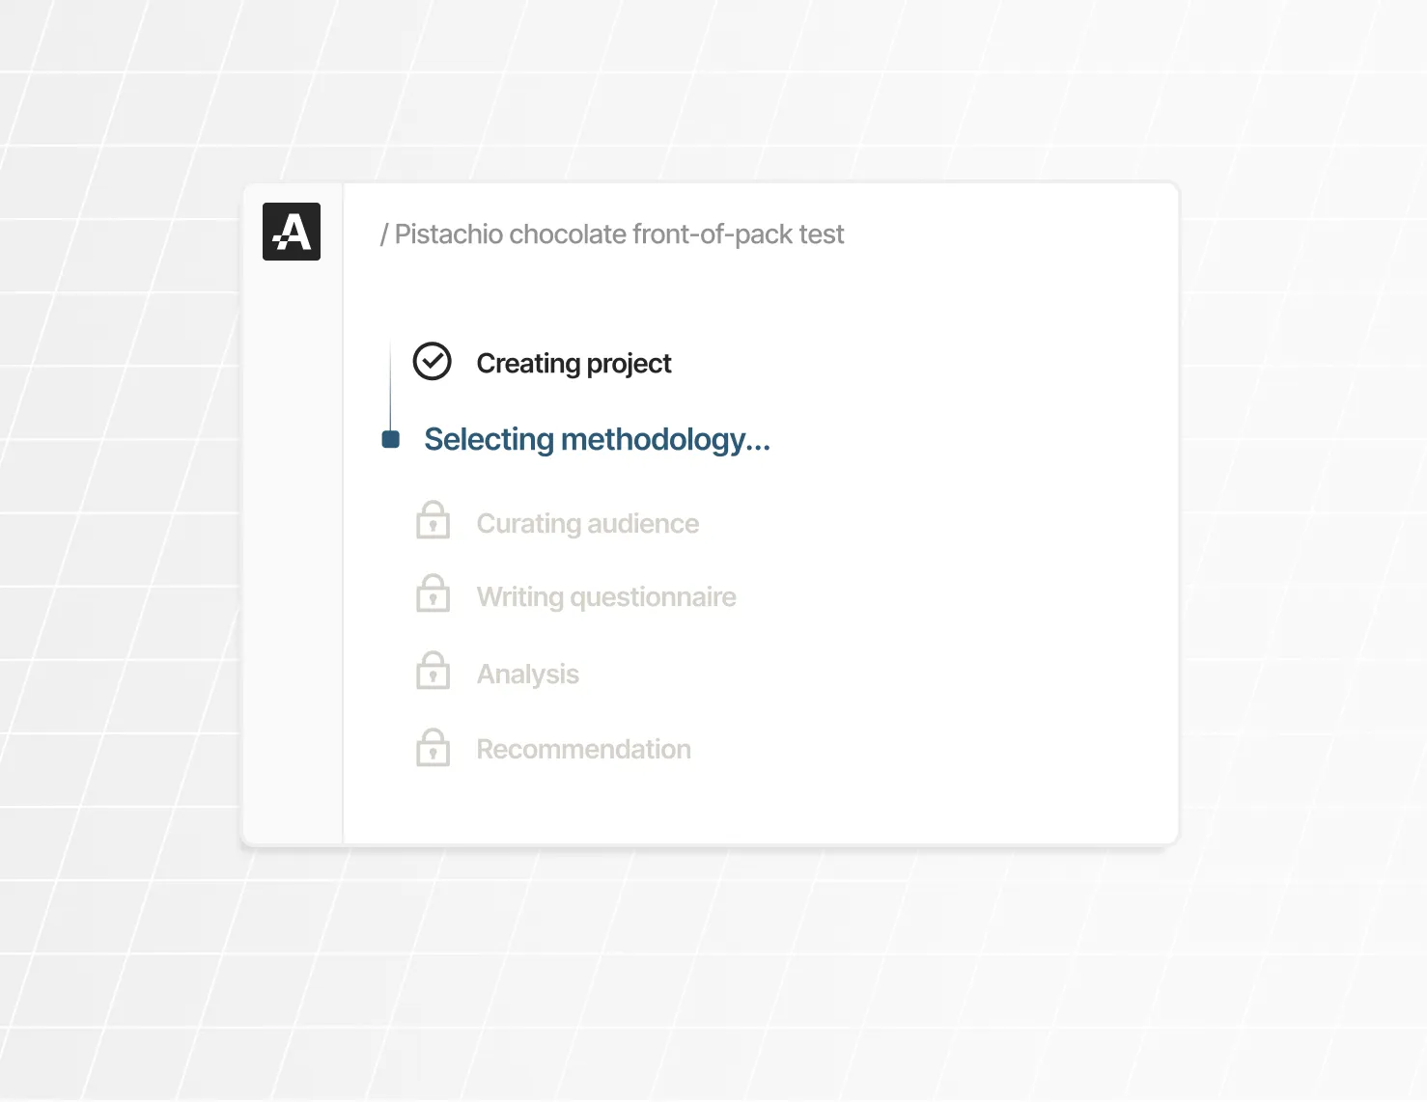Click the lock icon beside Curating audience
The image size is (1427, 1102).
tap(433, 519)
